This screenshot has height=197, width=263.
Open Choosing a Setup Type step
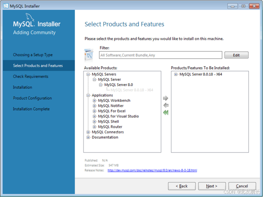click(33, 55)
